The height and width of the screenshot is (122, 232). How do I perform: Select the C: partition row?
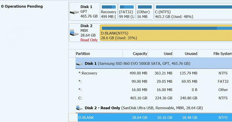click(x=154, y=98)
